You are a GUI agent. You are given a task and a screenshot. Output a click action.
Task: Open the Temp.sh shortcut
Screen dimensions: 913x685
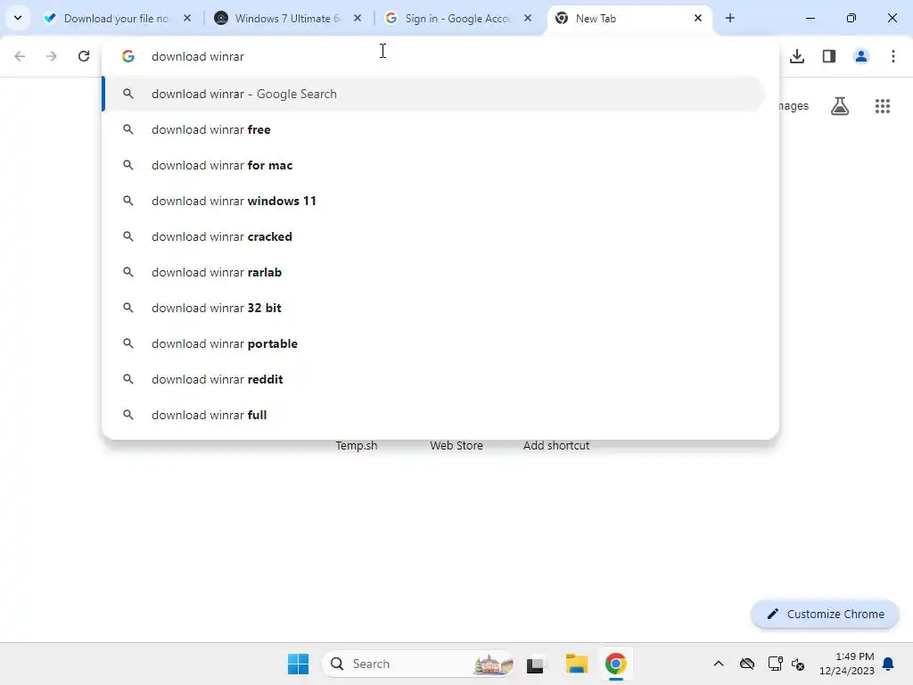(x=357, y=446)
